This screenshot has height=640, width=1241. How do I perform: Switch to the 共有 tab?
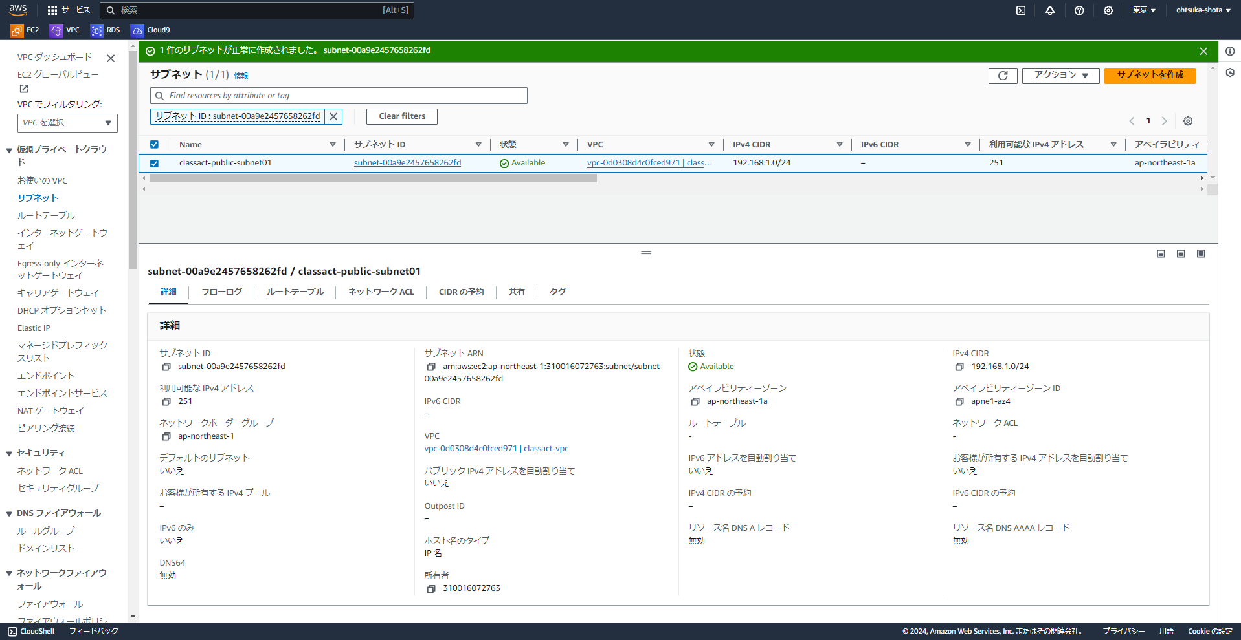pos(517,292)
